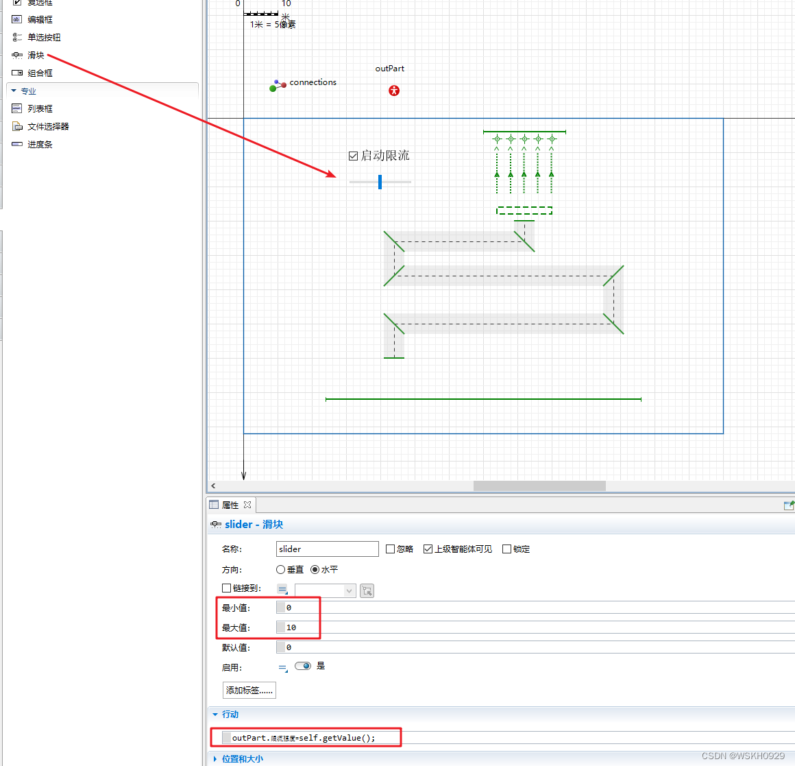Click the slider icon in properties header
This screenshot has height=766, width=795.
[215, 525]
